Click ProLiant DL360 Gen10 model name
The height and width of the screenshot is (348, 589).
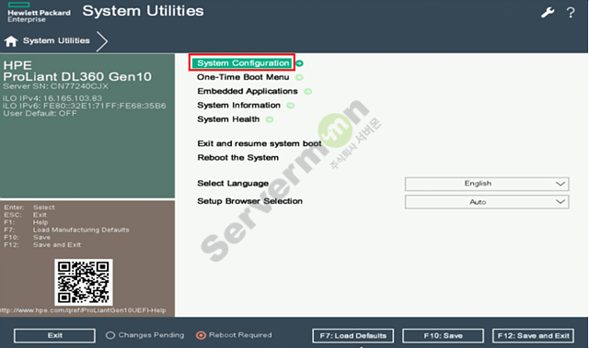click(x=77, y=76)
